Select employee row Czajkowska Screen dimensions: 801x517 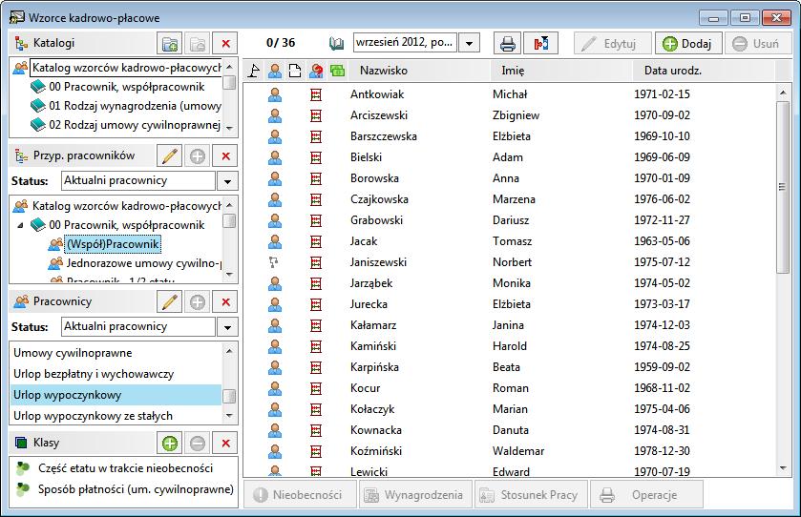click(511, 199)
